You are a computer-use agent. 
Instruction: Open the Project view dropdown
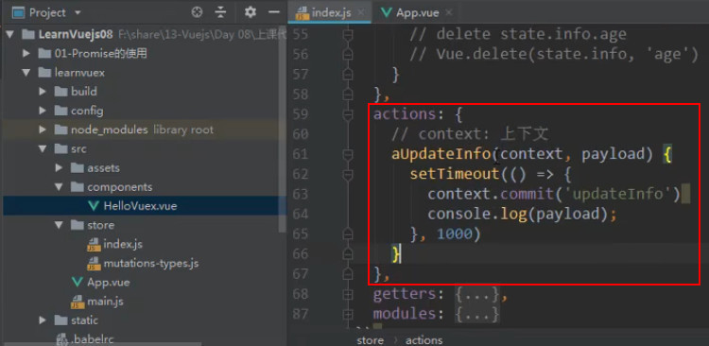(78, 12)
